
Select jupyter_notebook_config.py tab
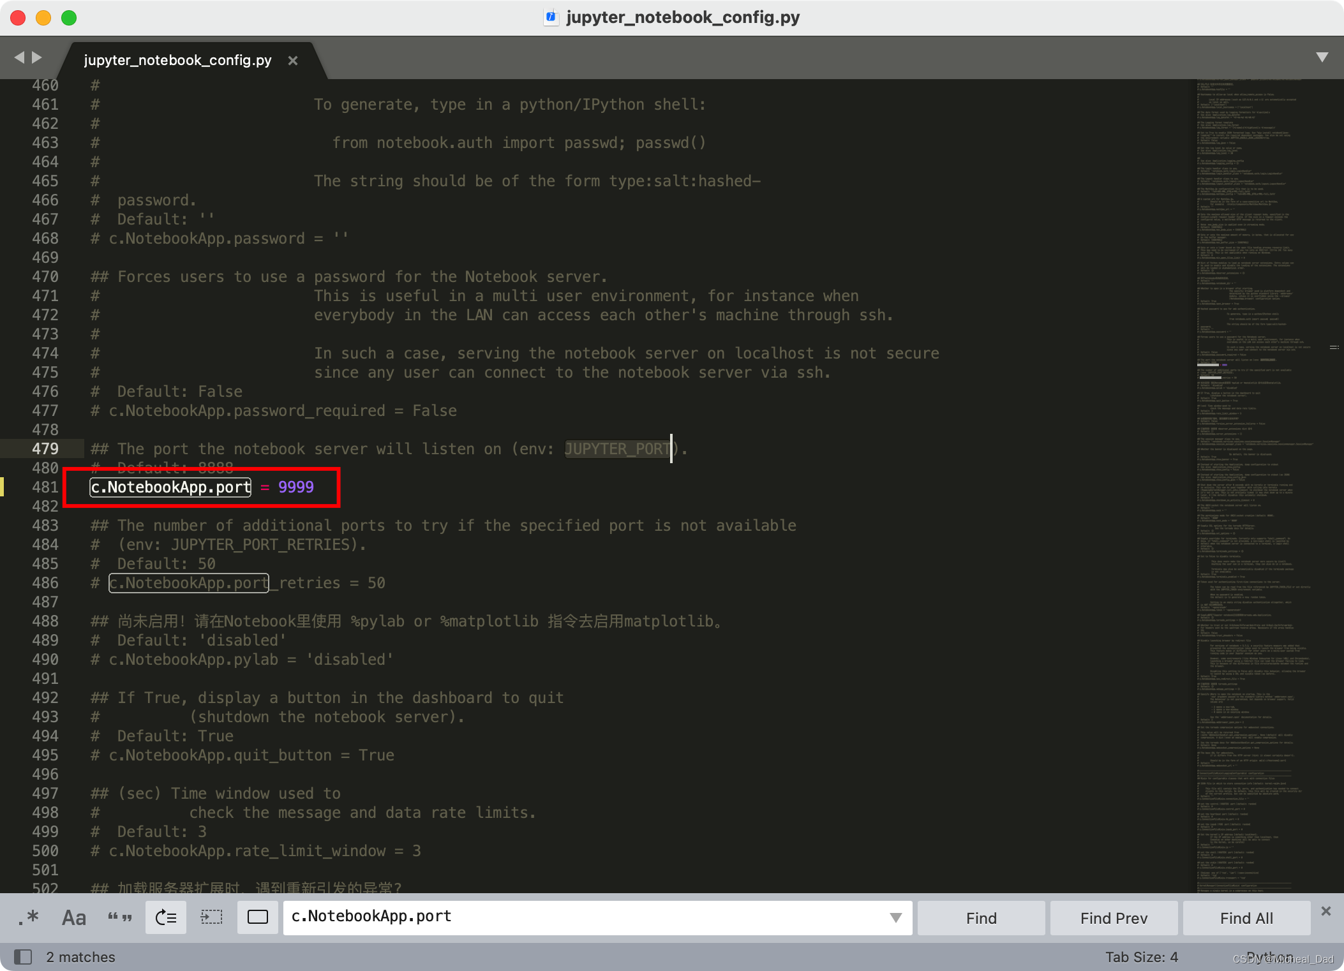(x=177, y=61)
